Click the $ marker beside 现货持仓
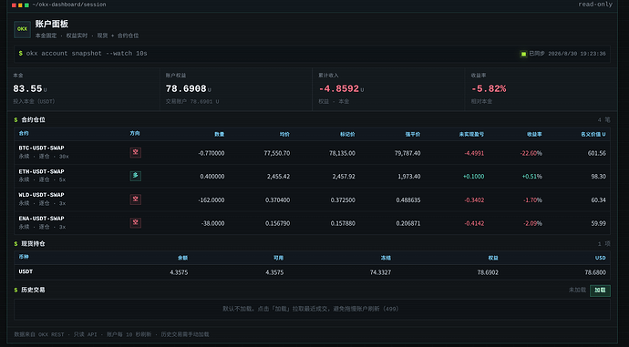Viewport: 629px width, 347px height. pyautogui.click(x=16, y=243)
